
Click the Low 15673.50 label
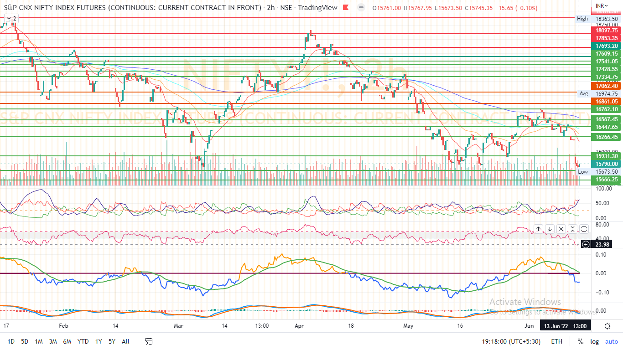pos(598,172)
